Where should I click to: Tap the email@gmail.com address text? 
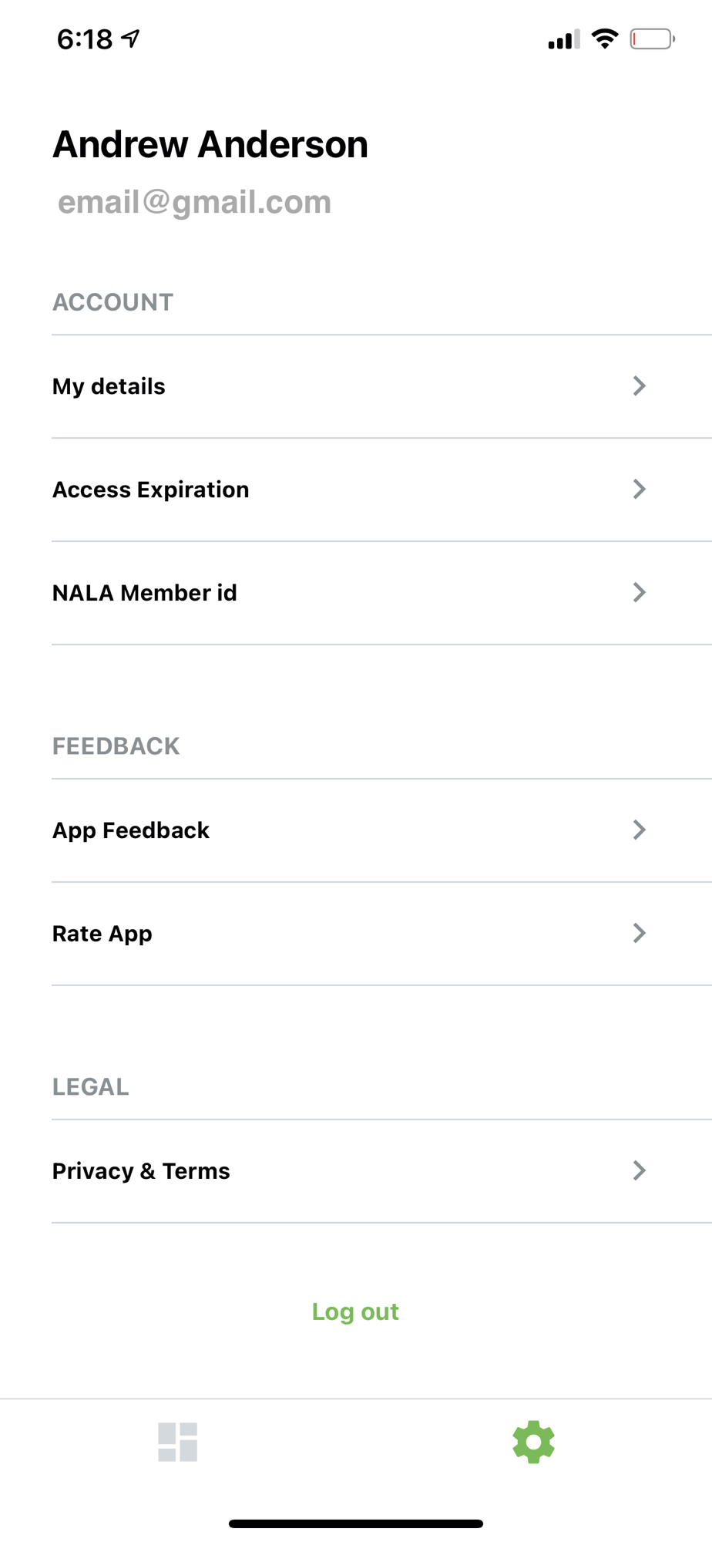(x=194, y=202)
